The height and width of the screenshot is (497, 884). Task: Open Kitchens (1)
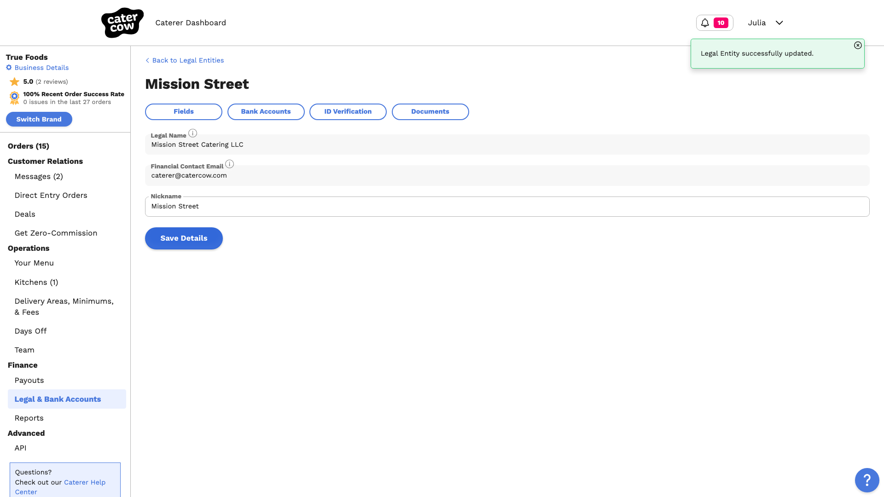click(x=36, y=283)
